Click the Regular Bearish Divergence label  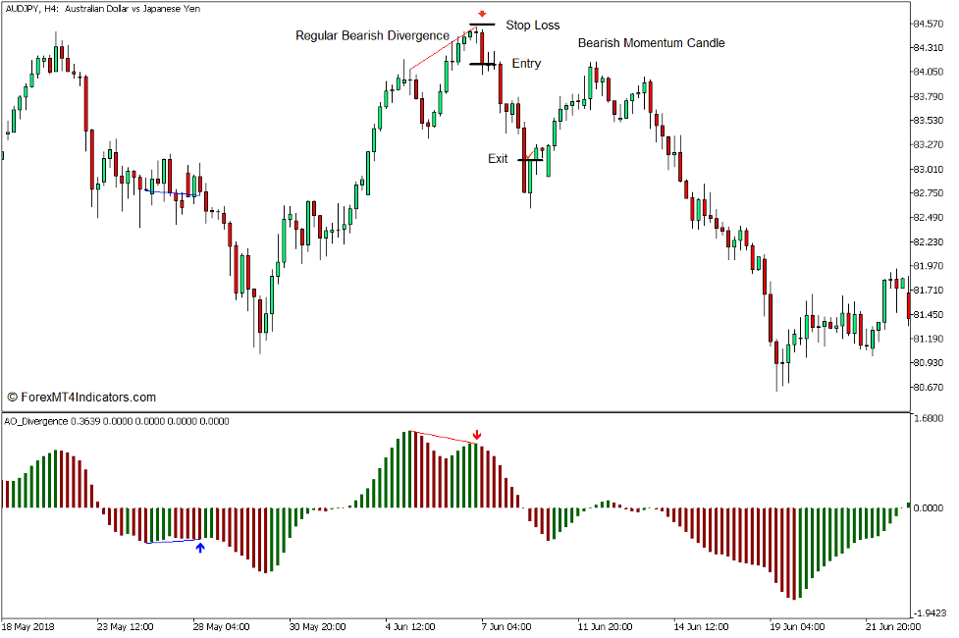[370, 35]
